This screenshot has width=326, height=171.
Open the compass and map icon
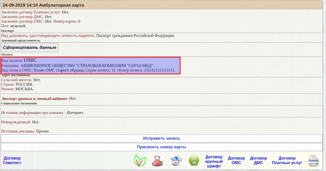(175, 161)
